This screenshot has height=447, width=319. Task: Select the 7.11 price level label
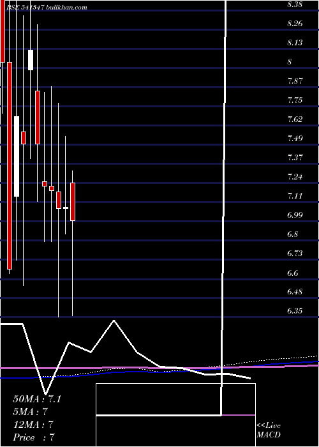pos(295,196)
